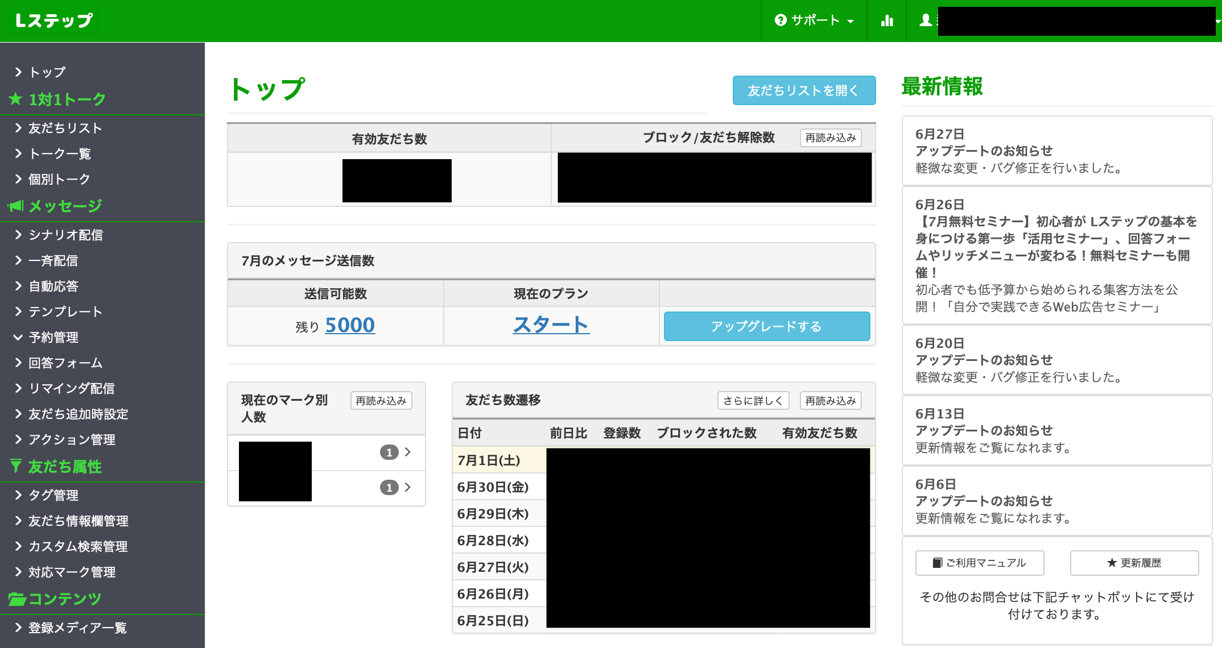The image size is (1222, 648).
Task: Open the サポート dropdown menu
Action: (x=814, y=20)
